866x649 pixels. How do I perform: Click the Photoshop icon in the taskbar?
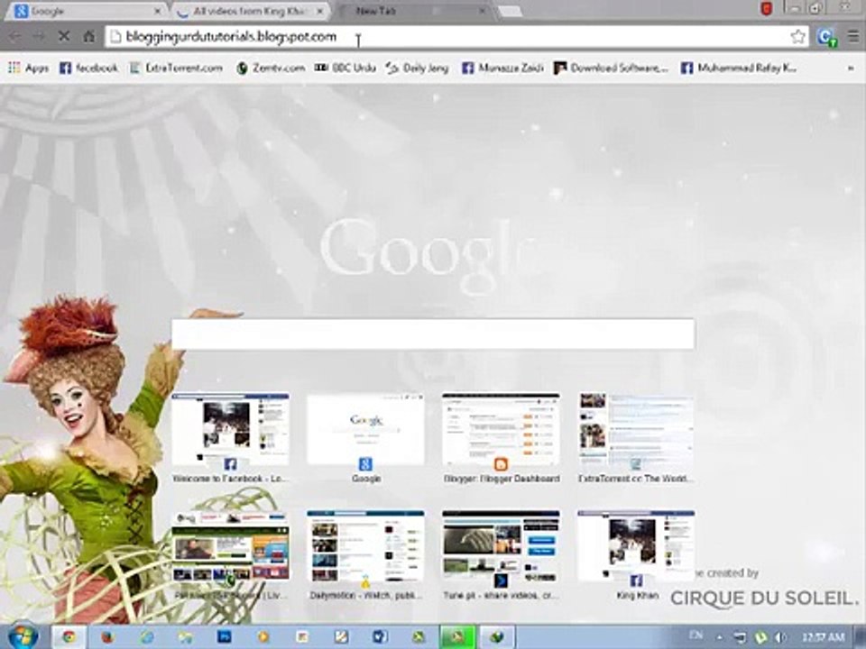pyautogui.click(x=224, y=637)
